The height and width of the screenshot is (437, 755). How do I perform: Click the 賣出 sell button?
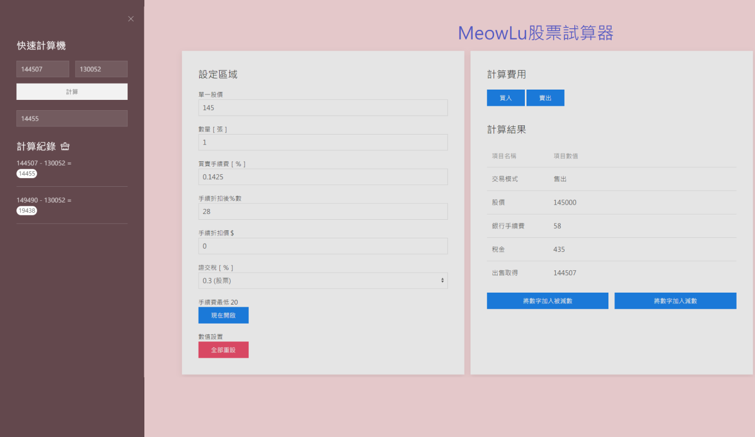[545, 98]
